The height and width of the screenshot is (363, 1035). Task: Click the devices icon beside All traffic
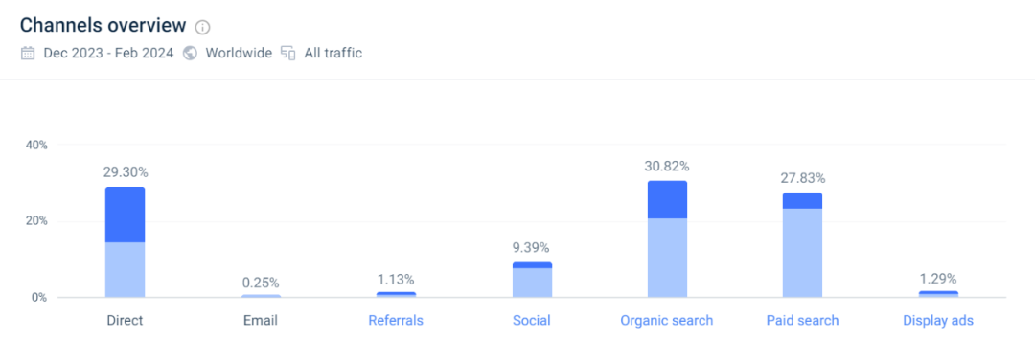tap(287, 54)
